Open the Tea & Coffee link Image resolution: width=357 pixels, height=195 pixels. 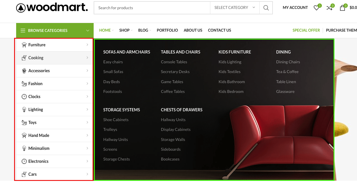pos(287,72)
